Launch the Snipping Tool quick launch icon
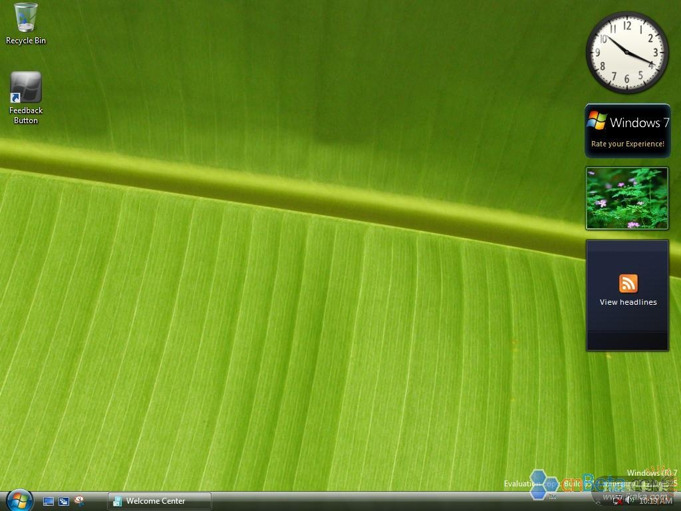Screen dimensions: 681x511 click(79, 502)
